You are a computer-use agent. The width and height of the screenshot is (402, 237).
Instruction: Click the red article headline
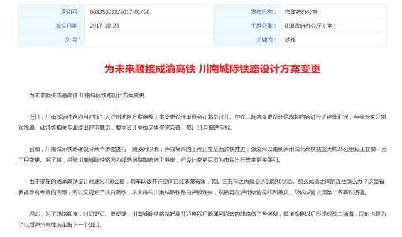[x=212, y=69]
